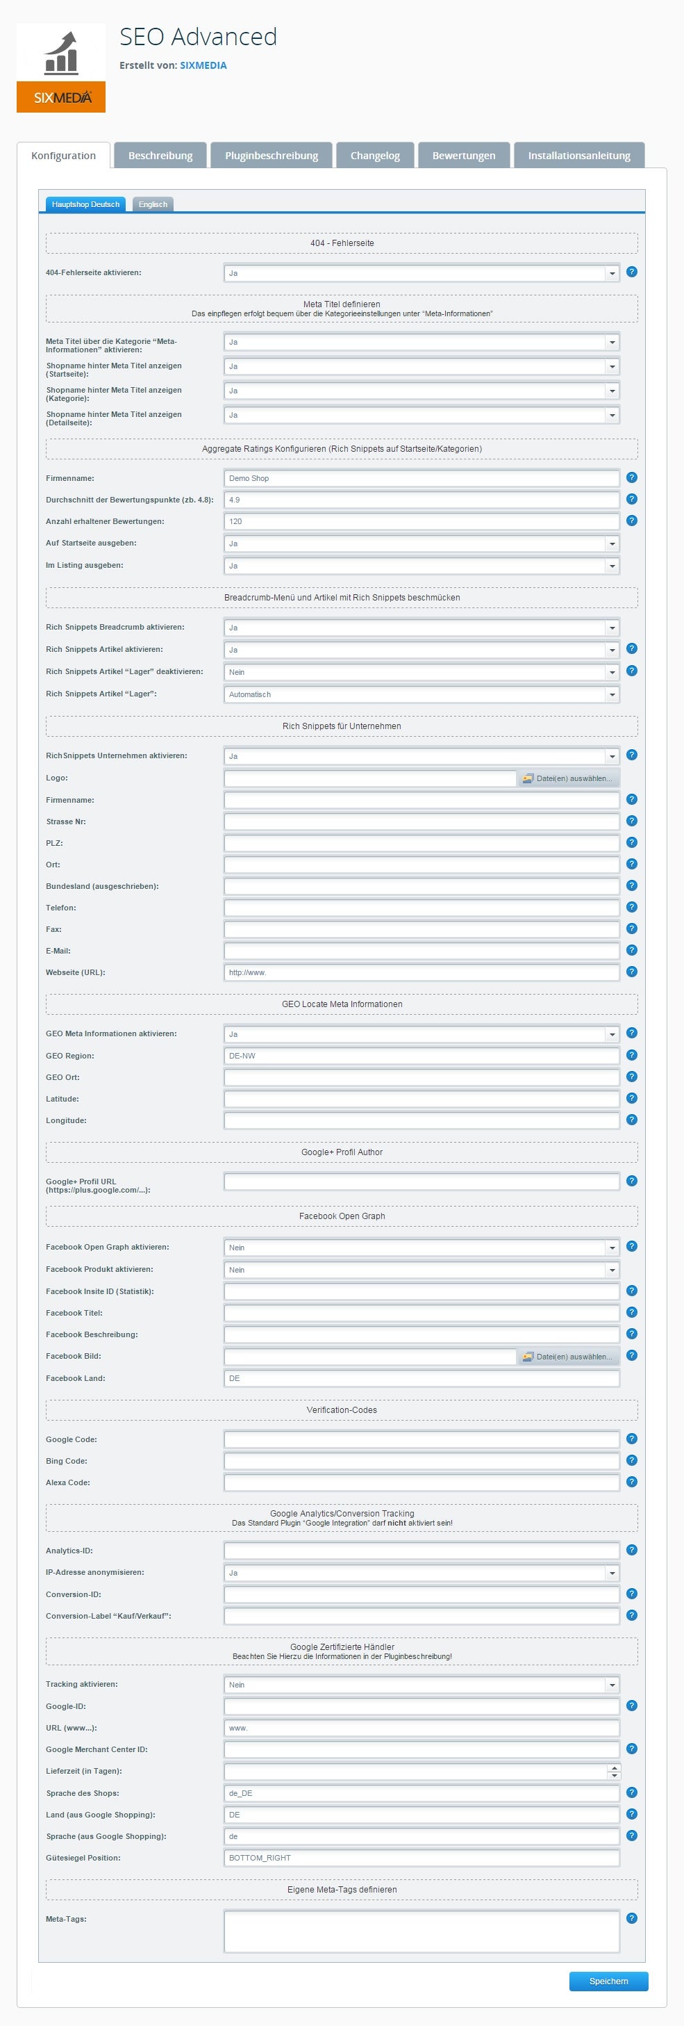Open help for GEO Meta Informationen aktivieren
Image resolution: width=684 pixels, height=2026 pixels.
pos(631,1034)
